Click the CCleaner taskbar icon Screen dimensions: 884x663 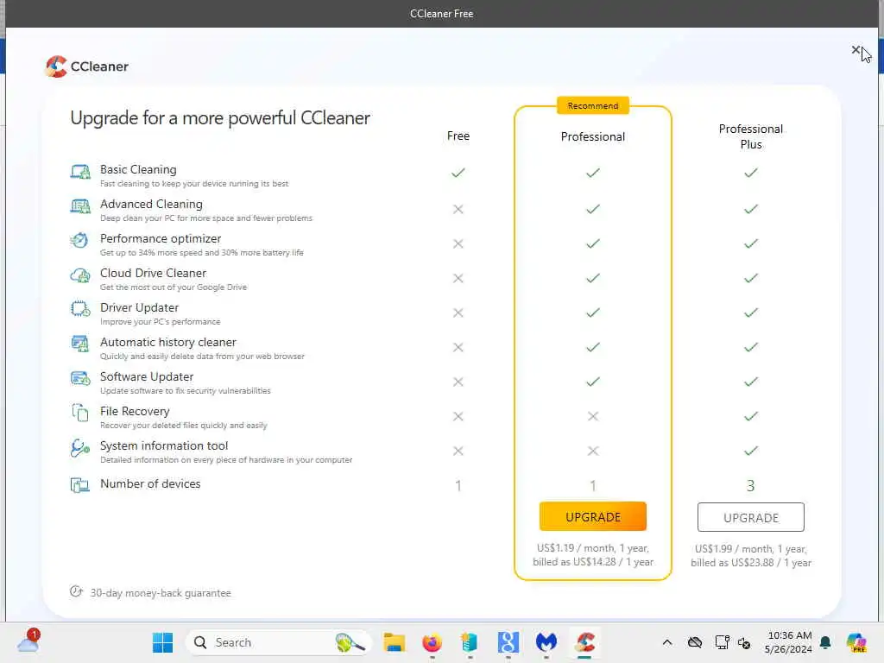pos(584,642)
